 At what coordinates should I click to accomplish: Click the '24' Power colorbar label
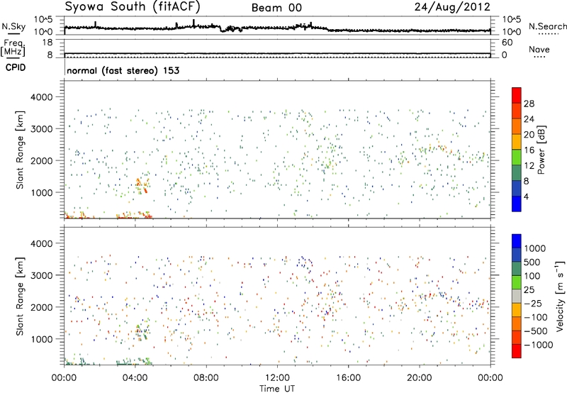pyautogui.click(x=529, y=119)
